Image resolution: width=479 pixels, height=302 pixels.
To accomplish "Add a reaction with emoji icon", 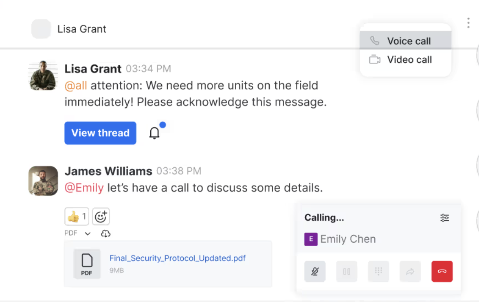I will point(101,217).
